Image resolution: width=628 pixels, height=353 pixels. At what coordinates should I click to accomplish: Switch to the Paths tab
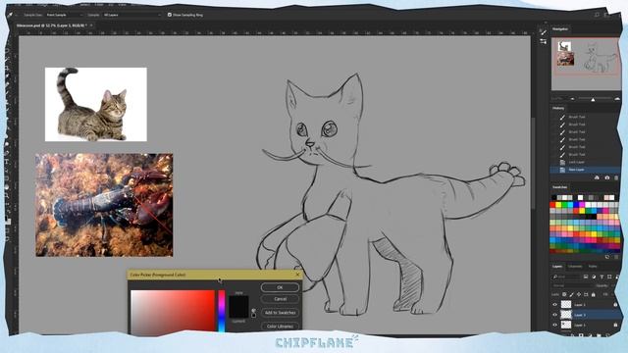(593, 266)
